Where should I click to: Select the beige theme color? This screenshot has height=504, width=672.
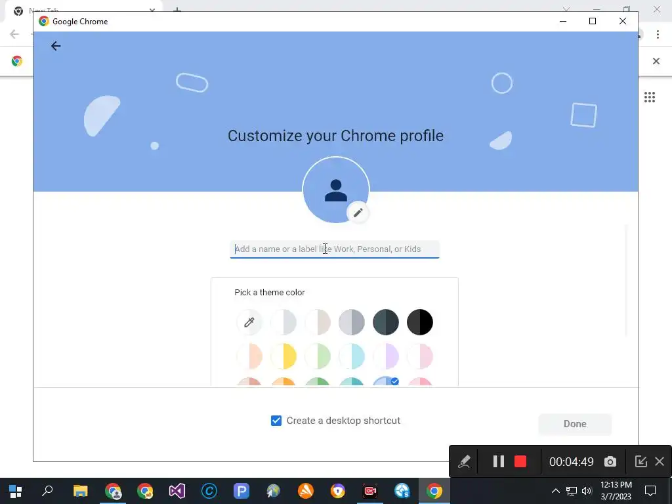click(318, 322)
